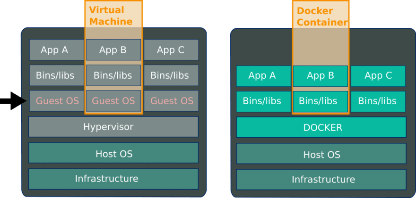Click 'Host OS' below the DOCKER layer
The image size is (416, 198).
[x=321, y=154]
